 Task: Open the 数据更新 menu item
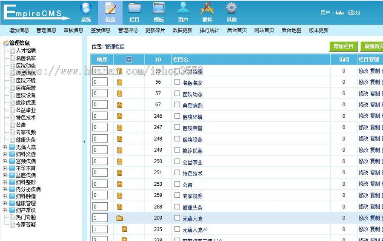click(x=183, y=31)
